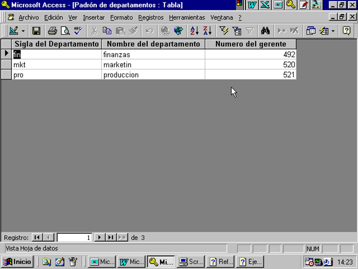The image size is (358, 269).
Task: Go to the previous record
Action: (48, 238)
